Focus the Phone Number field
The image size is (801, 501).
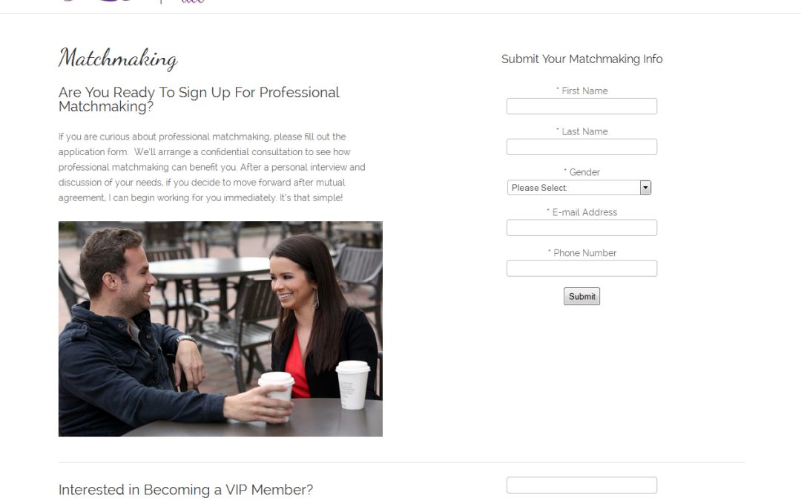[x=581, y=269]
